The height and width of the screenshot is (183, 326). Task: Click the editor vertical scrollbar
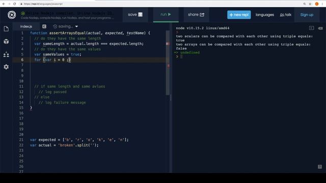coord(168,63)
